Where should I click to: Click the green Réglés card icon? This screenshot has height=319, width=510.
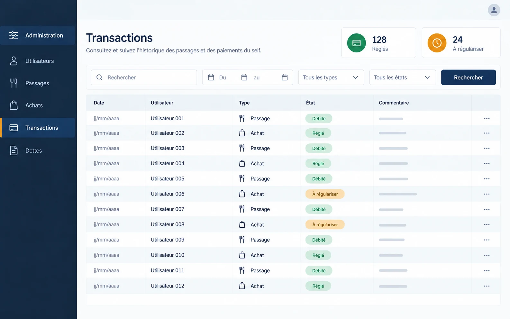pyautogui.click(x=356, y=43)
